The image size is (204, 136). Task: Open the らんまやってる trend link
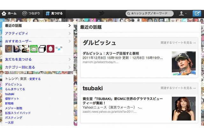15,89
